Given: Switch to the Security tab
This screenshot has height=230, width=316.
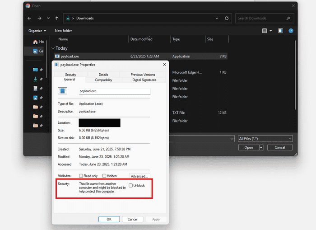Looking at the screenshot, I should pyautogui.click(x=70, y=75).
